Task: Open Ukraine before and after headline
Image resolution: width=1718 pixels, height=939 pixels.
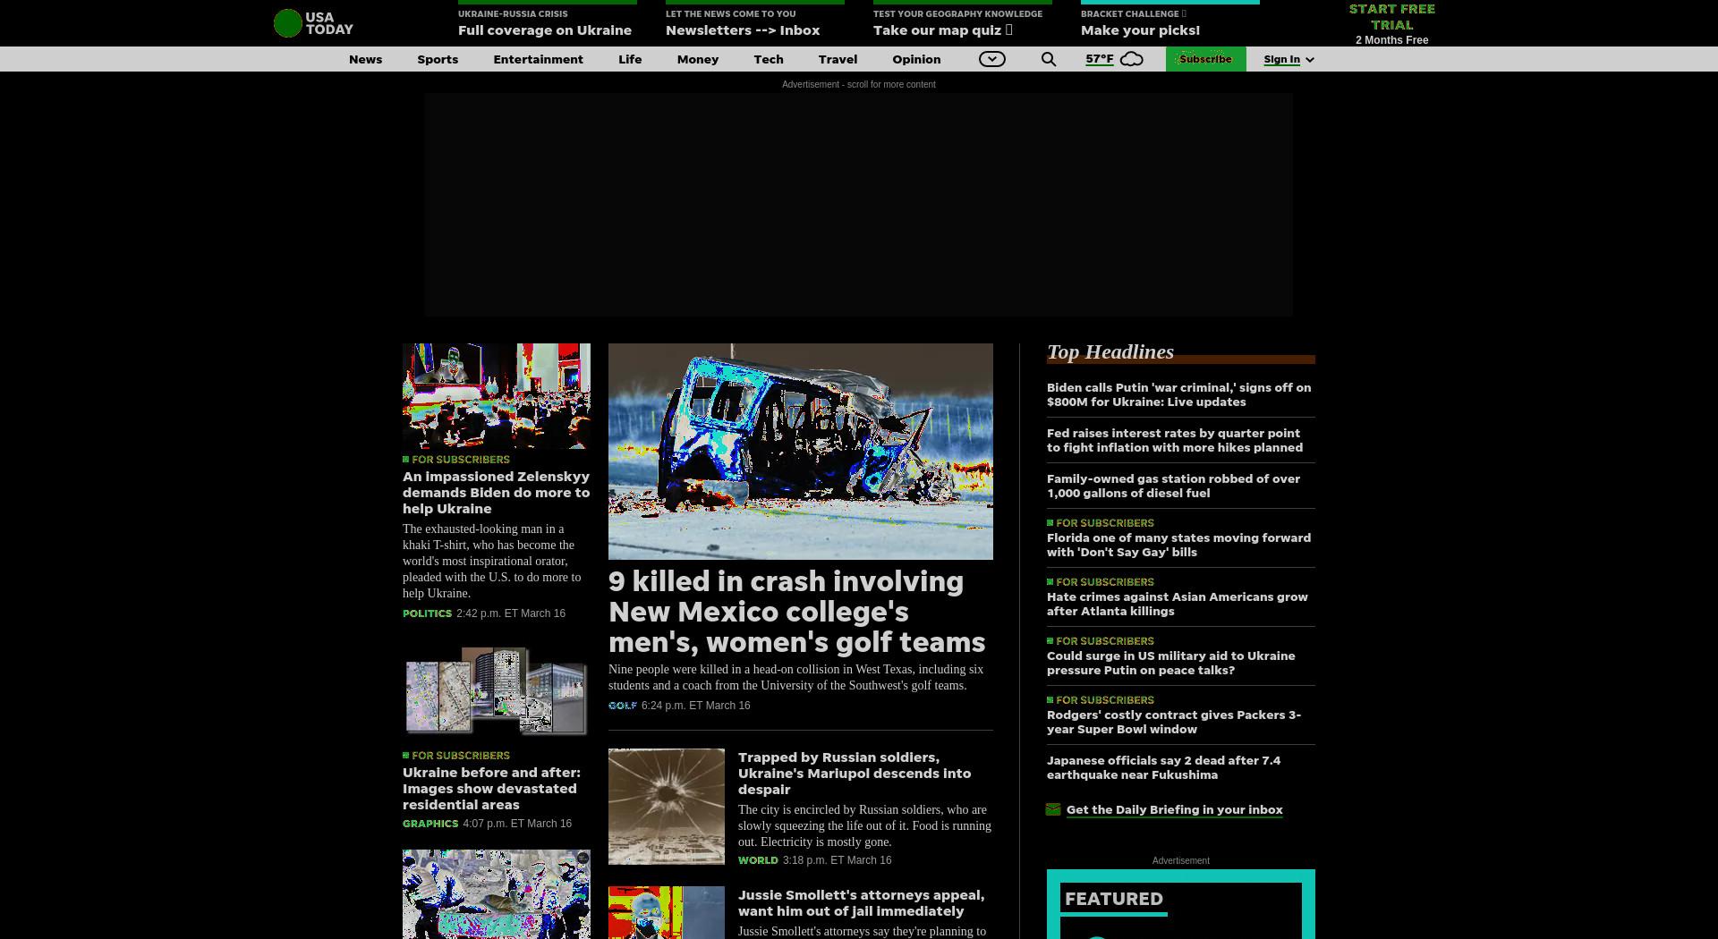Action: tap(492, 788)
